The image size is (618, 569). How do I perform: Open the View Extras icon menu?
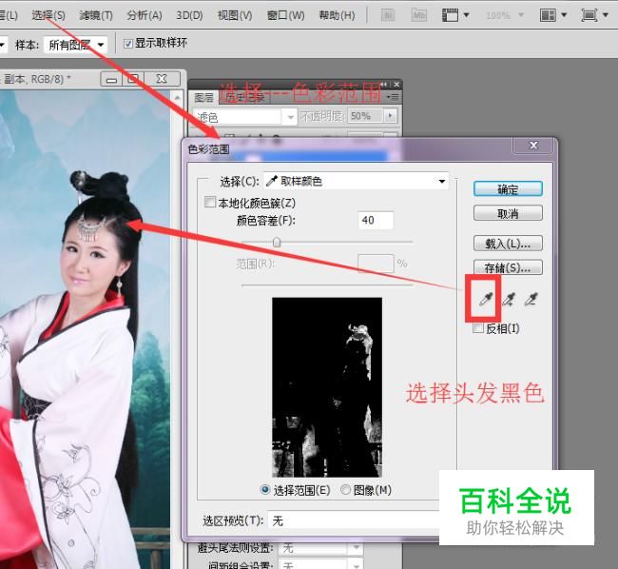click(455, 16)
